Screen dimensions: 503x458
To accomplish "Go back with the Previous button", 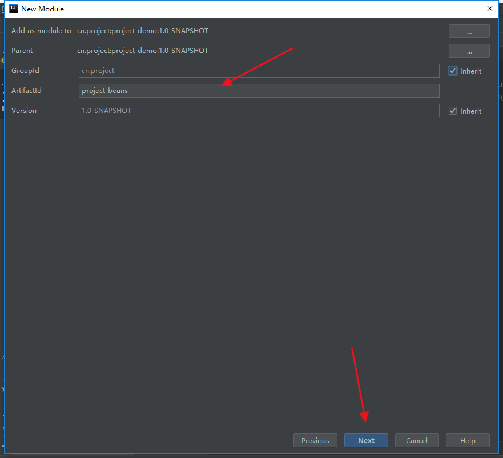I will [315, 440].
